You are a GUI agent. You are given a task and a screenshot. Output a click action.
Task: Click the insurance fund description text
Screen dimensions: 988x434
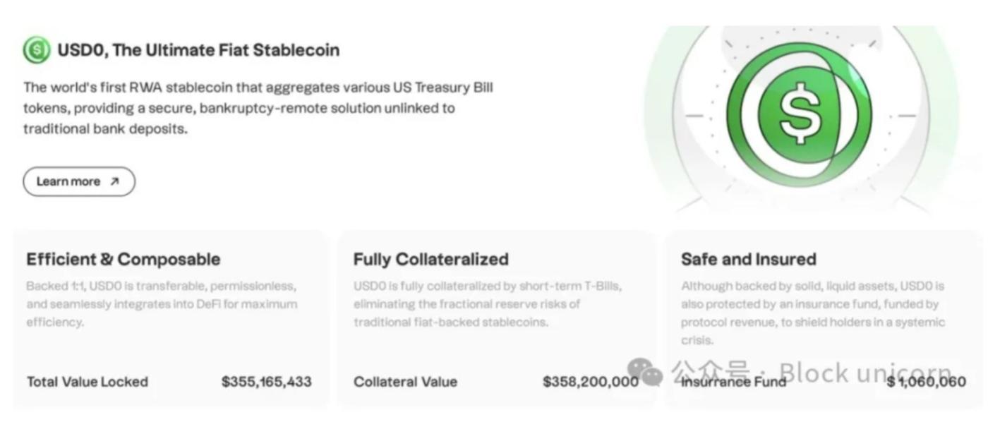(x=812, y=313)
